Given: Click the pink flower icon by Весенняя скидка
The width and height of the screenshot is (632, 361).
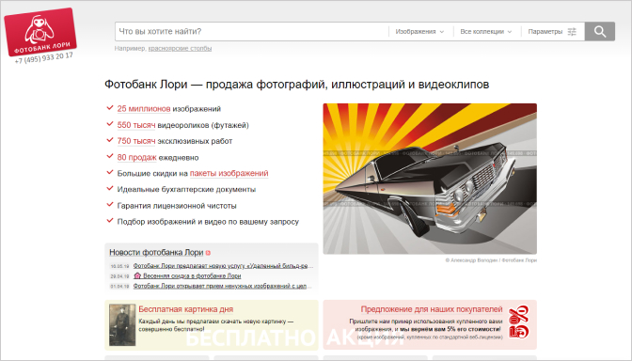Looking at the screenshot, I should 137,275.
